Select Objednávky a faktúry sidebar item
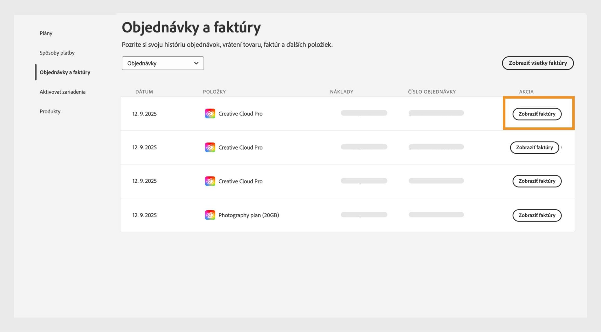601x332 pixels. click(x=65, y=72)
